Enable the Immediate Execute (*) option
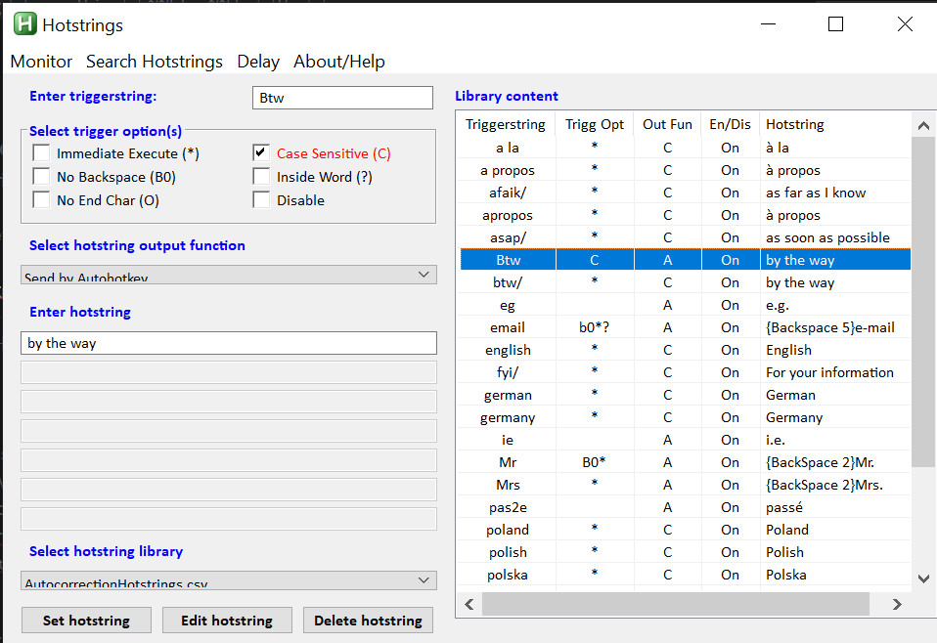Screen dimensions: 937x643 (x=41, y=153)
